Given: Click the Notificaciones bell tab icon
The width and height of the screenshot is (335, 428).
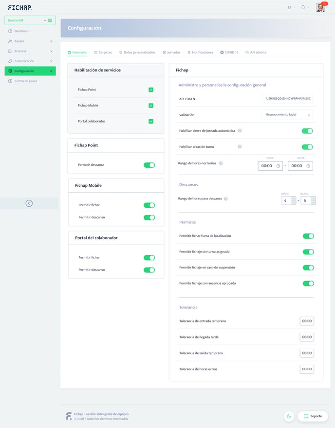Looking at the screenshot, I should click(189, 53).
